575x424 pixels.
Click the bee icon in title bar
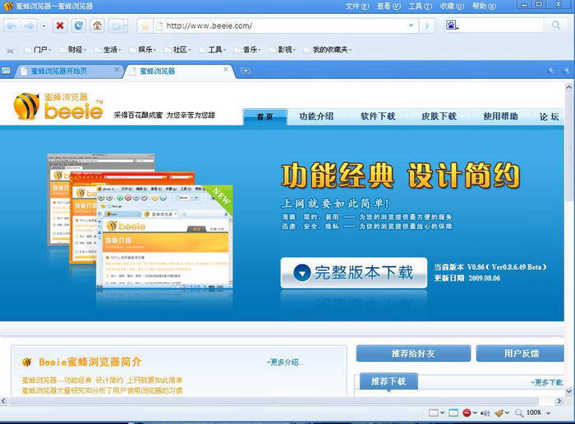(x=7, y=6)
